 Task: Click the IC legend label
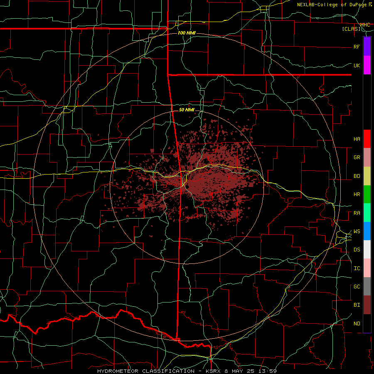pos(357,268)
